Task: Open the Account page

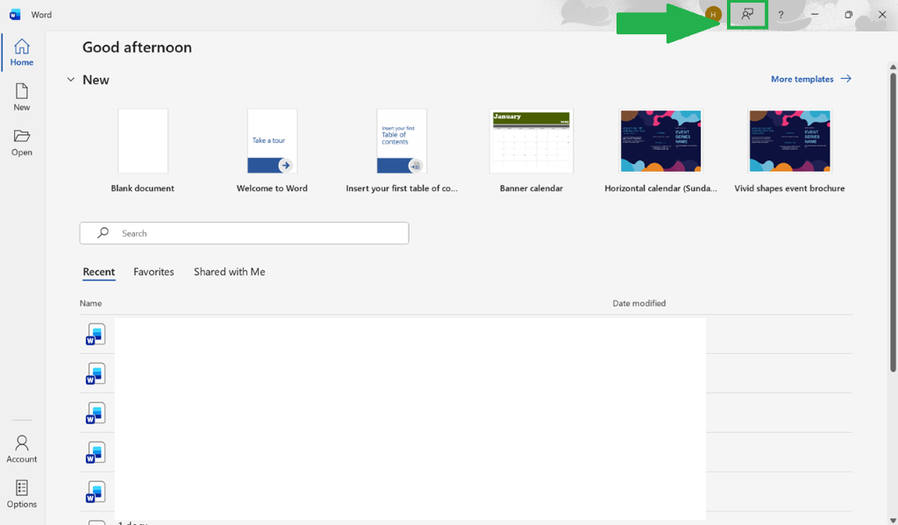Action: 22,449
